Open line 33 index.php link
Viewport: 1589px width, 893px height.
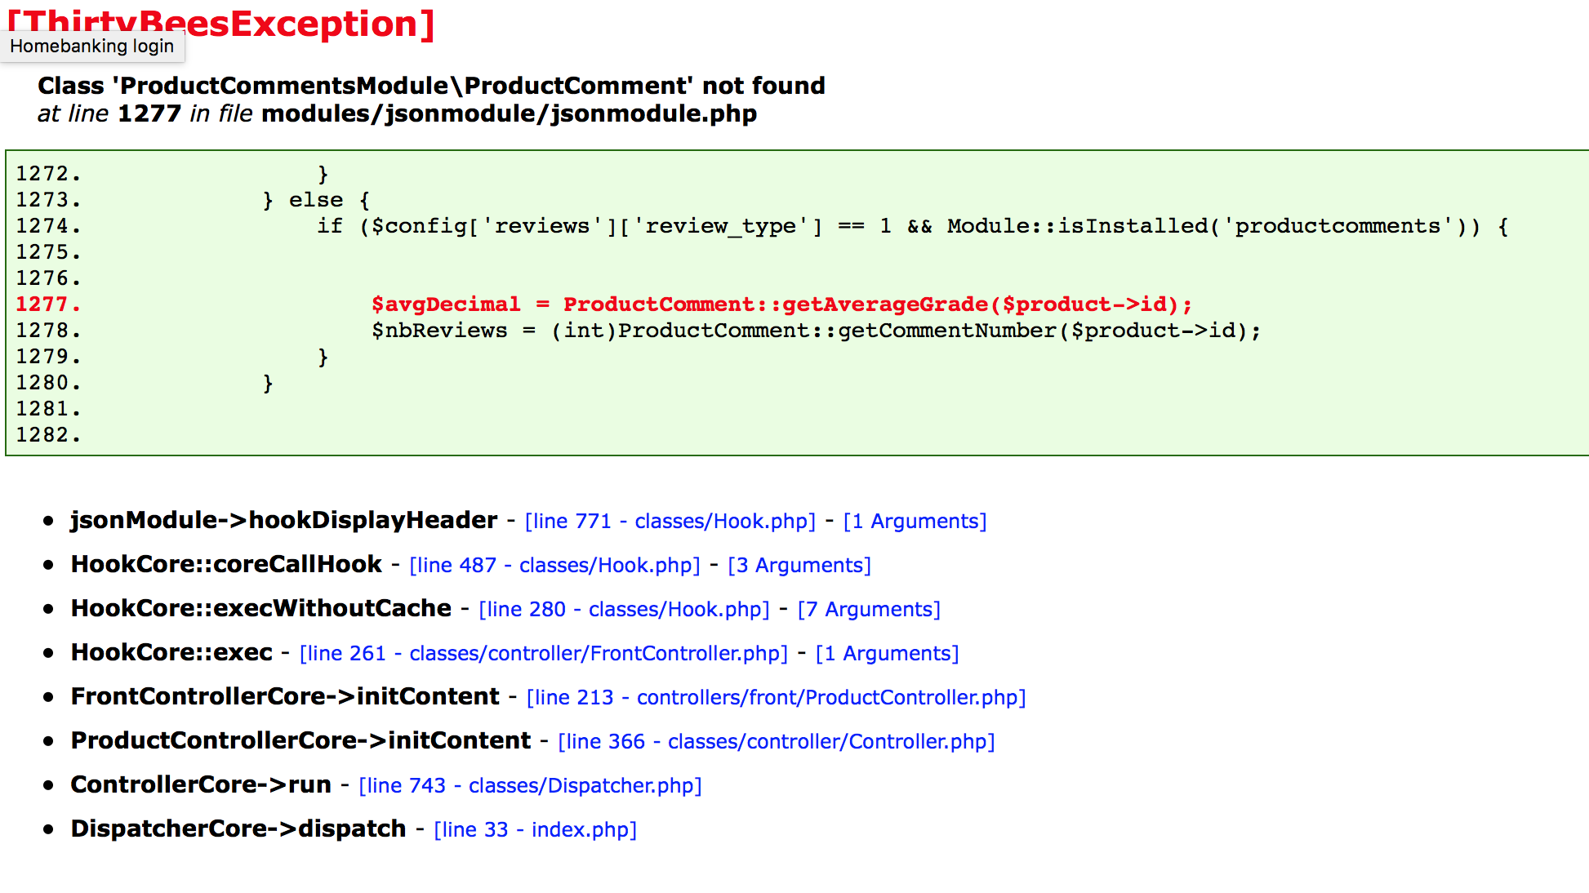535,829
